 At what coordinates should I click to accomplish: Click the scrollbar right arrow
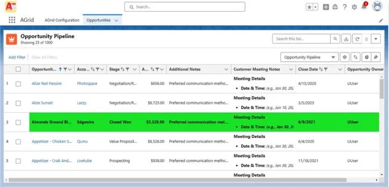pos(377,180)
